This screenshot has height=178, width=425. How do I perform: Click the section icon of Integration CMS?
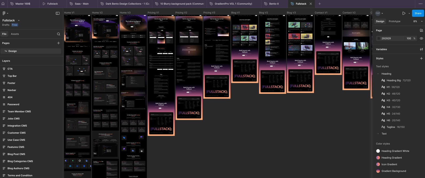(x=4, y=126)
